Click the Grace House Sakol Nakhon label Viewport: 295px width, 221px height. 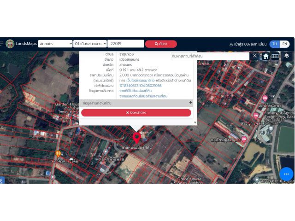point(189,180)
